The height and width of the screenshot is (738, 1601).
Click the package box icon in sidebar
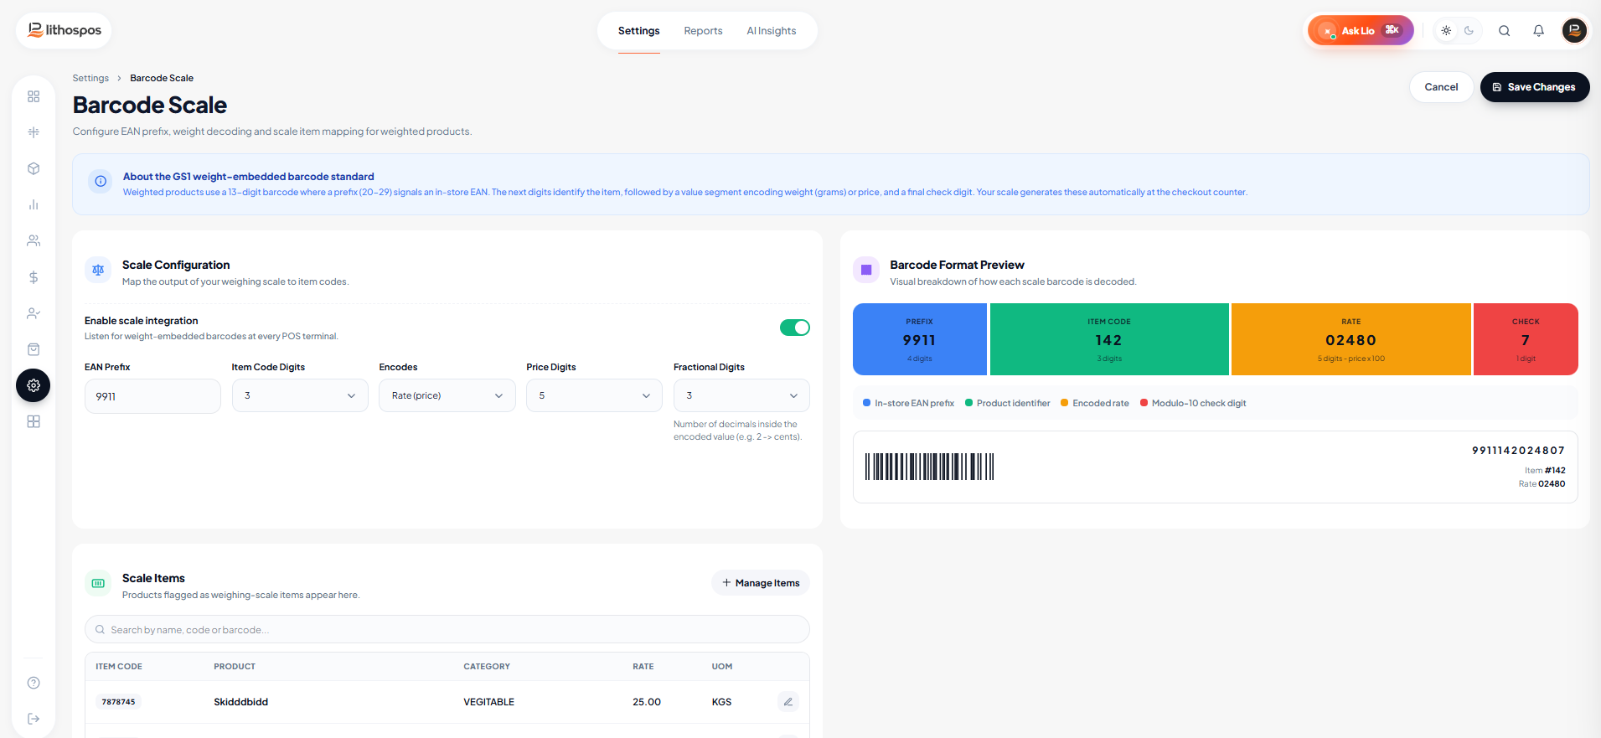pyautogui.click(x=34, y=168)
